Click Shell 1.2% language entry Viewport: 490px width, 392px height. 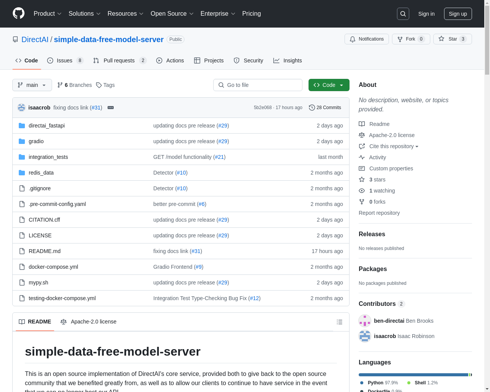click(x=423, y=383)
